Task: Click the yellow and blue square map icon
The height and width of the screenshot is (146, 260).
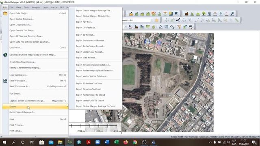Action: click(171, 14)
